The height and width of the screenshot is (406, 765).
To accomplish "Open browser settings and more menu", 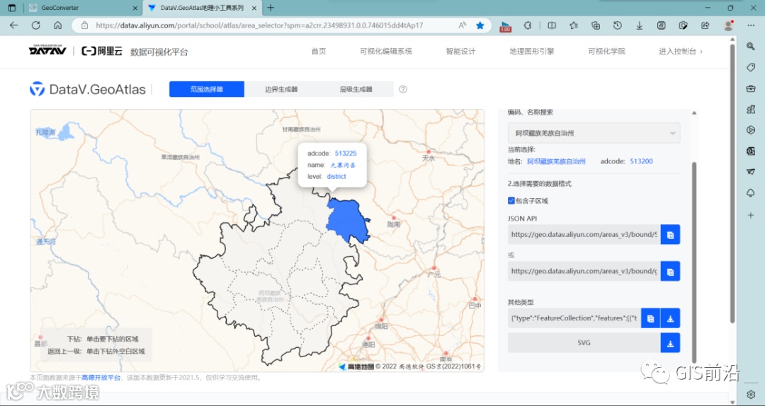I will point(751,25).
